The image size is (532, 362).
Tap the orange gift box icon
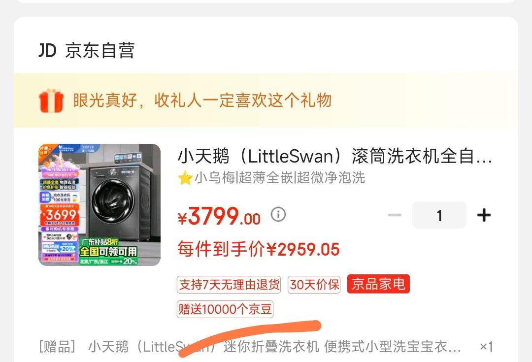51,100
